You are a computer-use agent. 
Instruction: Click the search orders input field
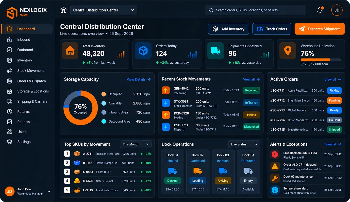click(x=255, y=10)
